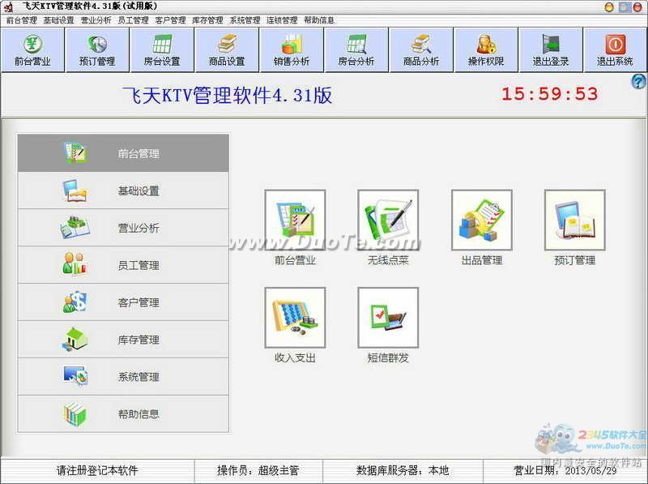648x484 pixels.
Task: Click 营业日期 2013/05/29 status entry
Action: coord(565,470)
